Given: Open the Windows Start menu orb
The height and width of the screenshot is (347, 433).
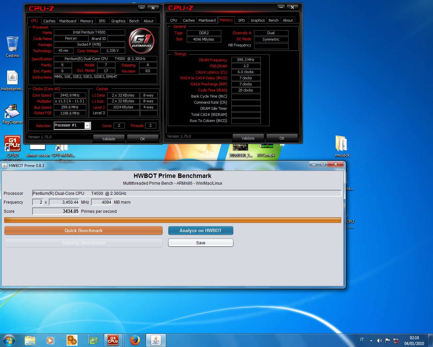Looking at the screenshot, I should pyautogui.click(x=9, y=340).
